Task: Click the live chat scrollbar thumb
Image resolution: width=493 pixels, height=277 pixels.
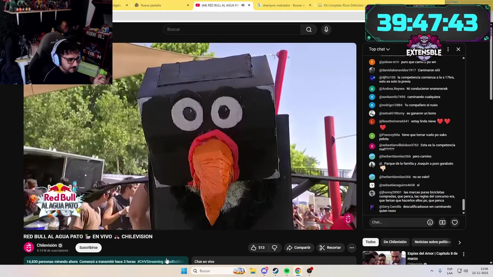Action: coord(463,205)
